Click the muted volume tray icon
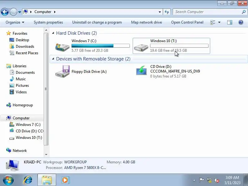248x186 pixels. click(216, 180)
